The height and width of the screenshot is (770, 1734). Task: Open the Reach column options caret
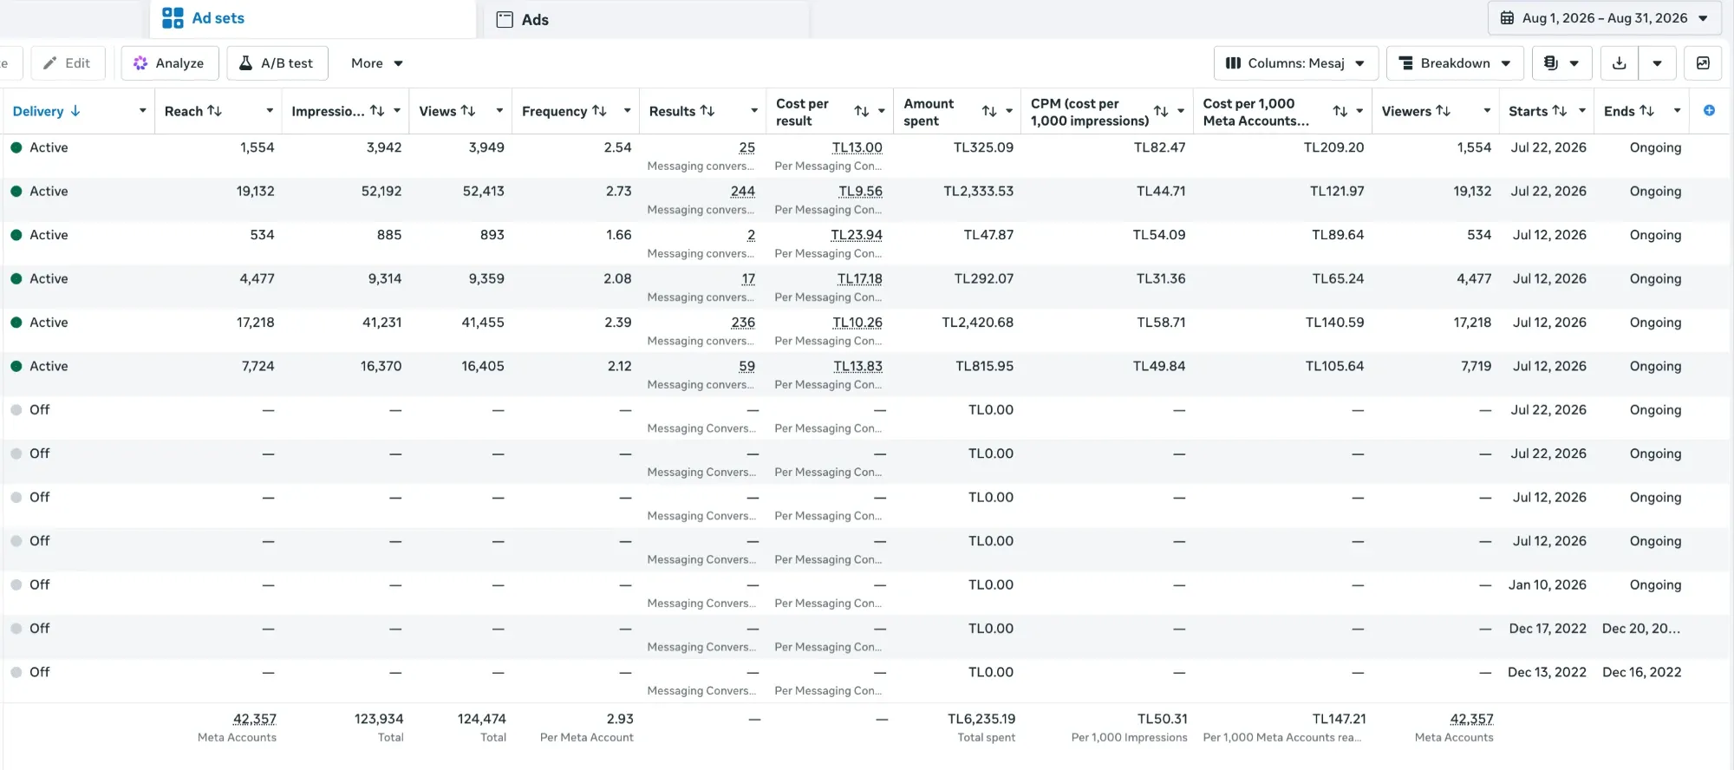pyautogui.click(x=270, y=111)
